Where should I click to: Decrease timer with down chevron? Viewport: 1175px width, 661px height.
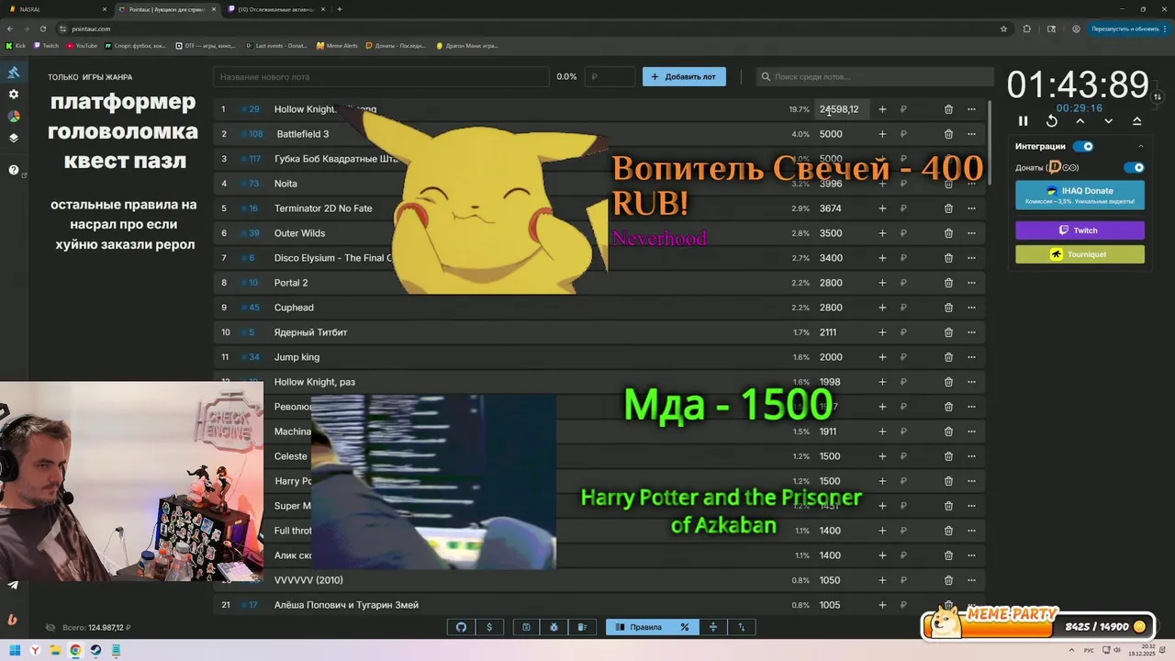coord(1108,121)
